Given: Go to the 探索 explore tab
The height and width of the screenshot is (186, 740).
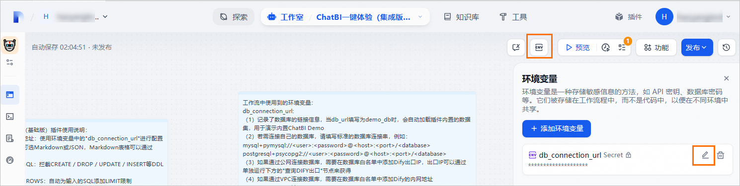Looking at the screenshot, I should click(x=234, y=17).
